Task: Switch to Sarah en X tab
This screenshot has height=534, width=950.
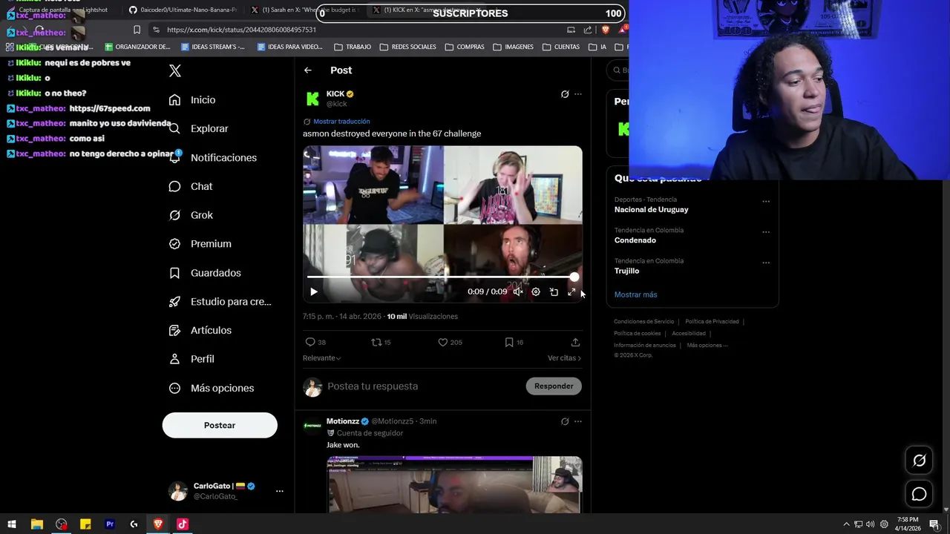Action: click(x=304, y=10)
